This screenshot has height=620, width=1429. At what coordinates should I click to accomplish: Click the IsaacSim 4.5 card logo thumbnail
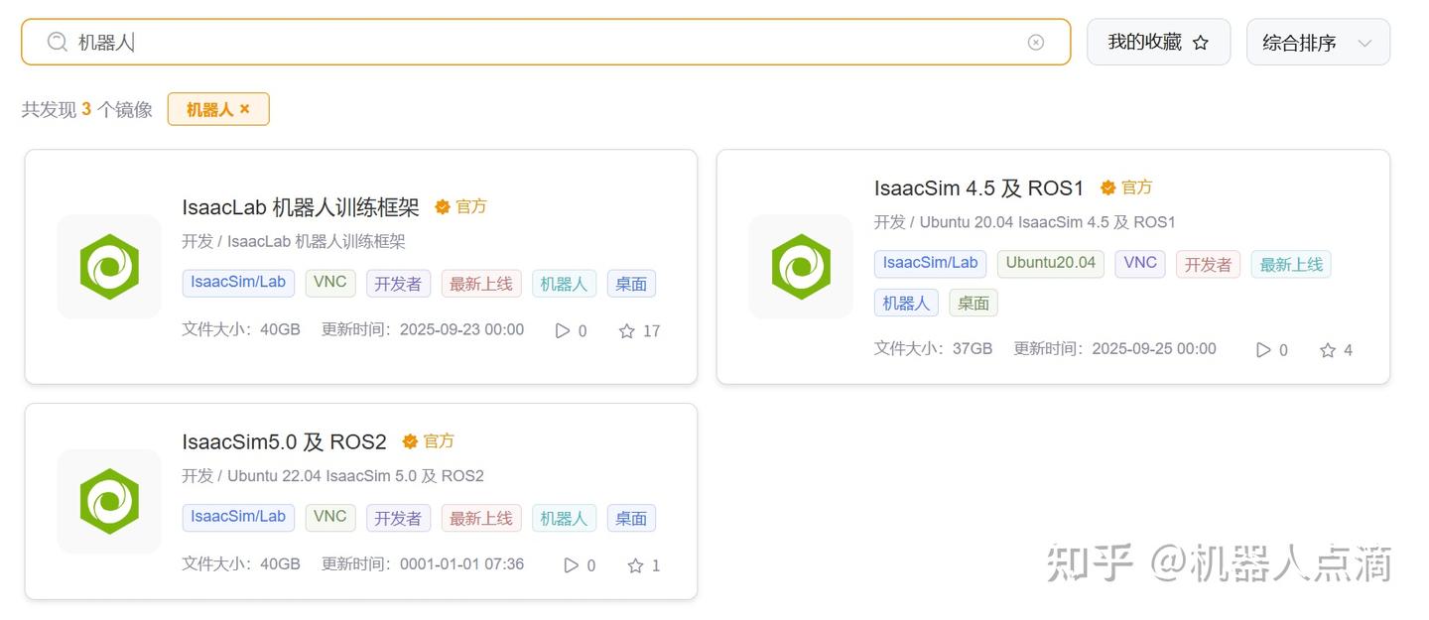(x=801, y=267)
